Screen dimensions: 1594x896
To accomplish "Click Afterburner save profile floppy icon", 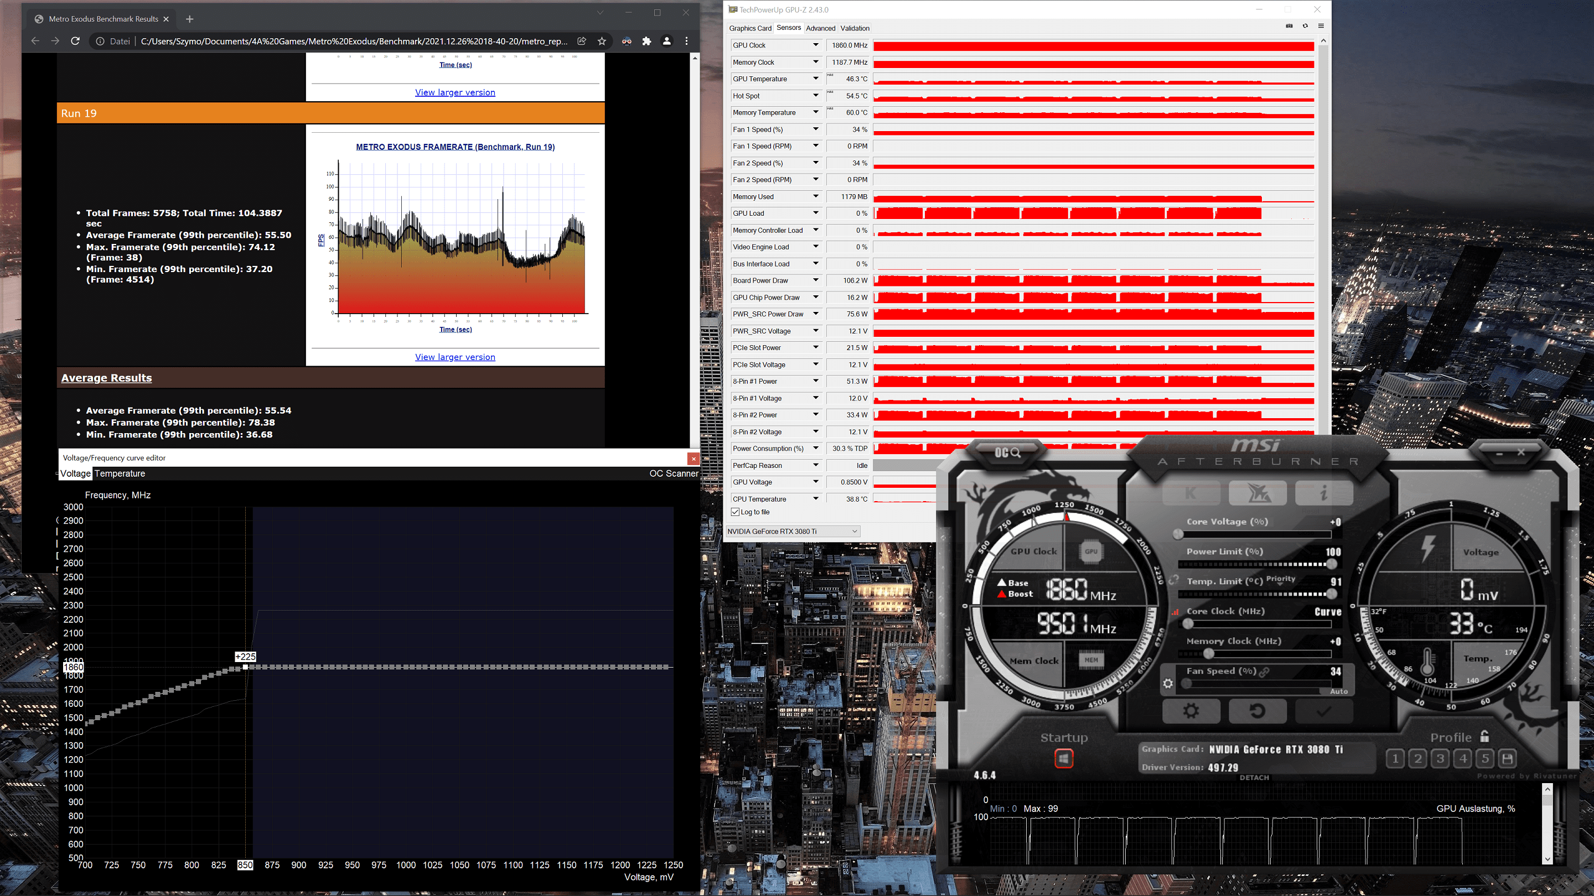I will pyautogui.click(x=1507, y=758).
